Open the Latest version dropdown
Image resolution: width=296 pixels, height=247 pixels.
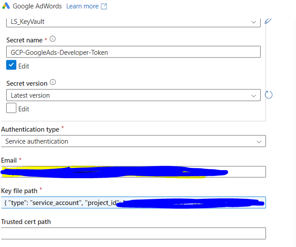(133, 95)
